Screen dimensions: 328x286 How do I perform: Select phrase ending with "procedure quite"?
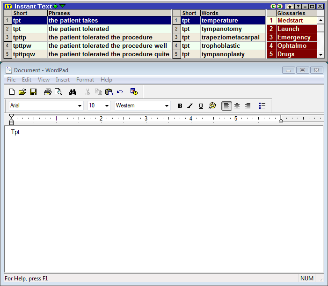point(109,54)
